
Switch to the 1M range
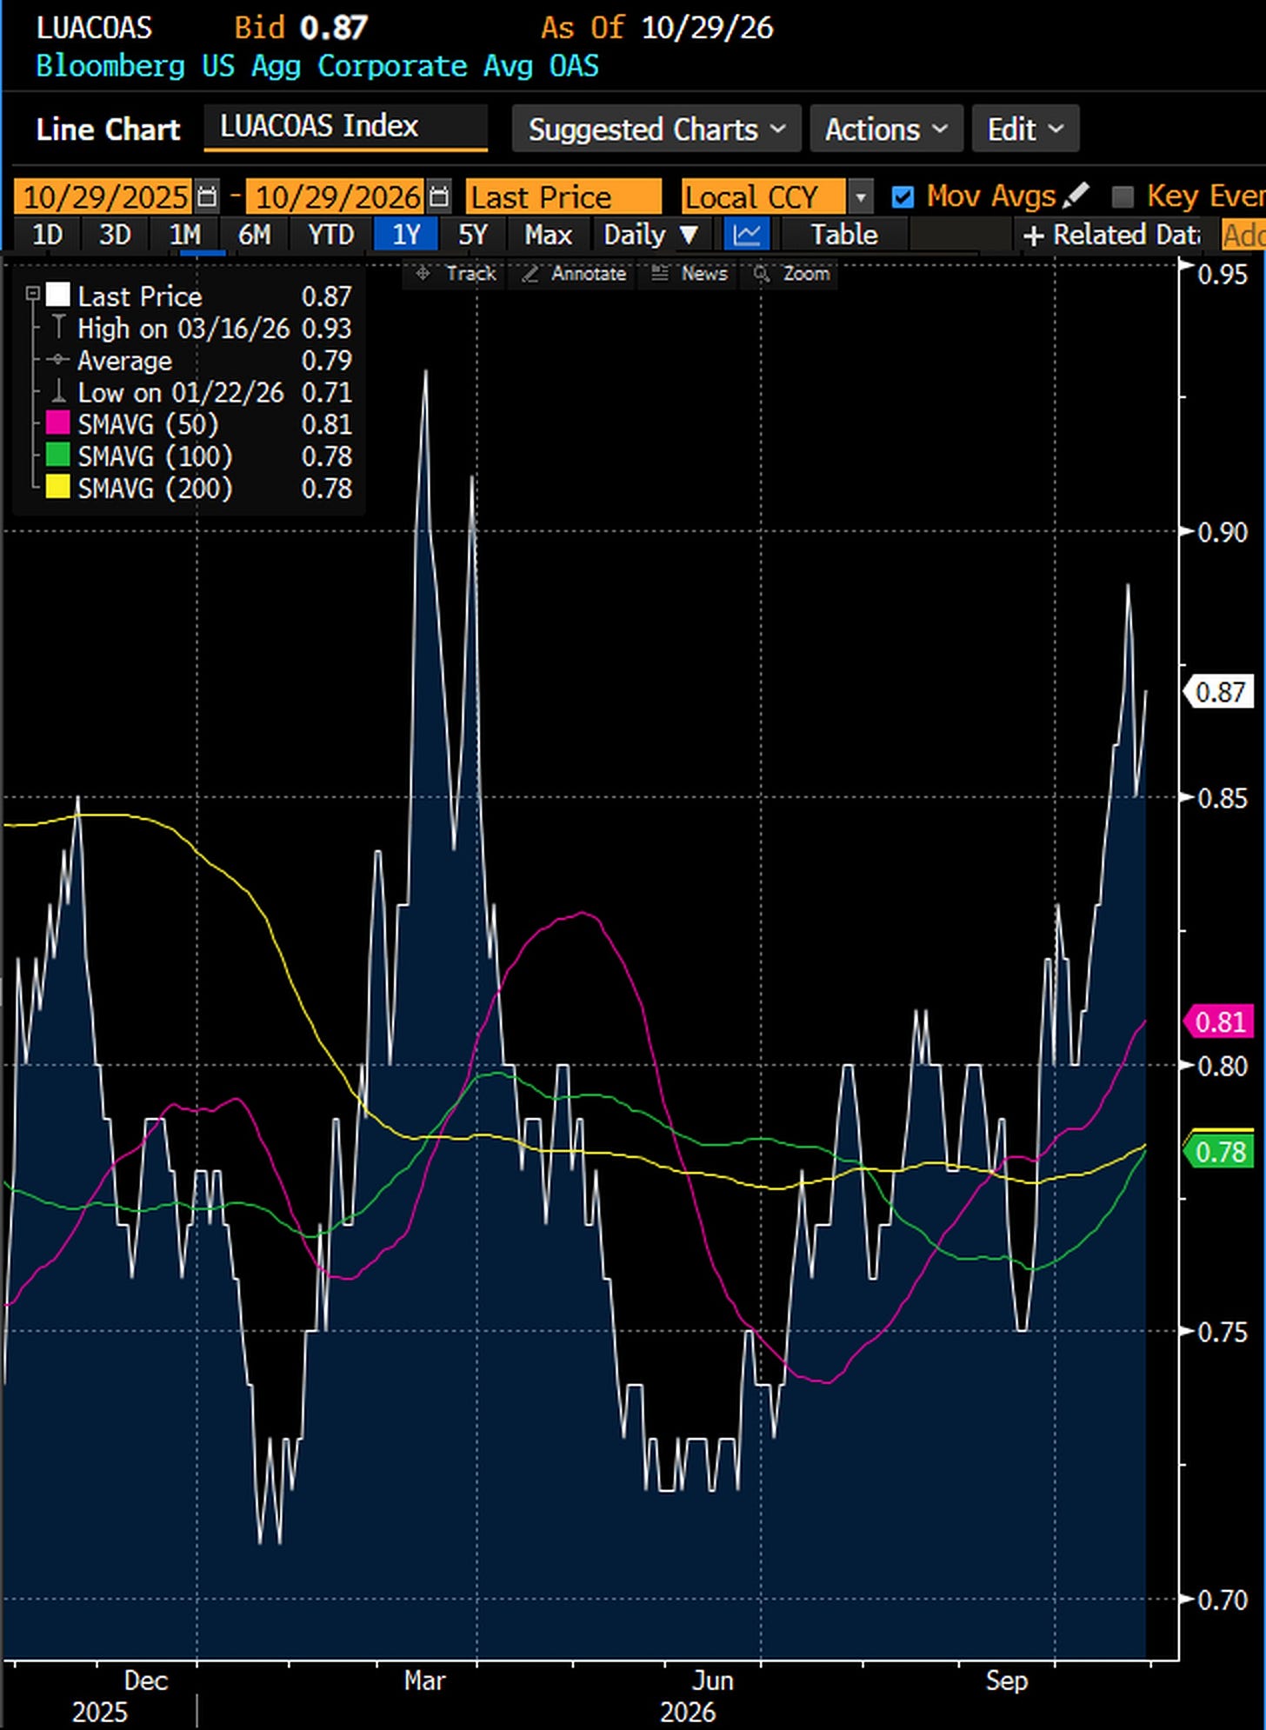point(184,235)
